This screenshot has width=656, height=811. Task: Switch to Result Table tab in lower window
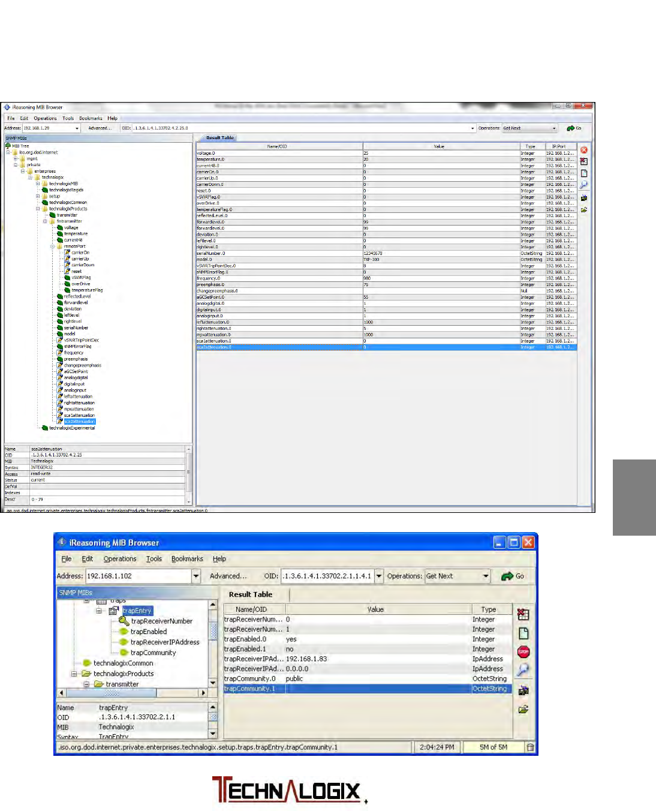[x=251, y=594]
